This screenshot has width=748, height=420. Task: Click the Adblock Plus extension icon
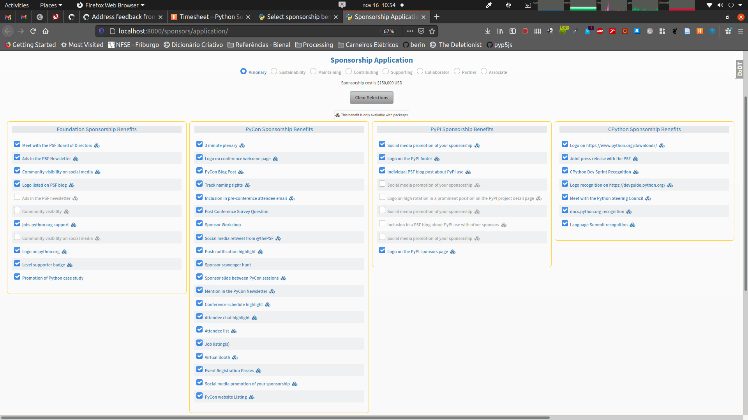click(600, 31)
